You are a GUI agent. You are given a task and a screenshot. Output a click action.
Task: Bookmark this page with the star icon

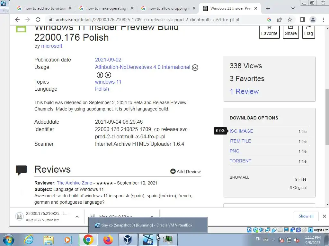point(290,20)
